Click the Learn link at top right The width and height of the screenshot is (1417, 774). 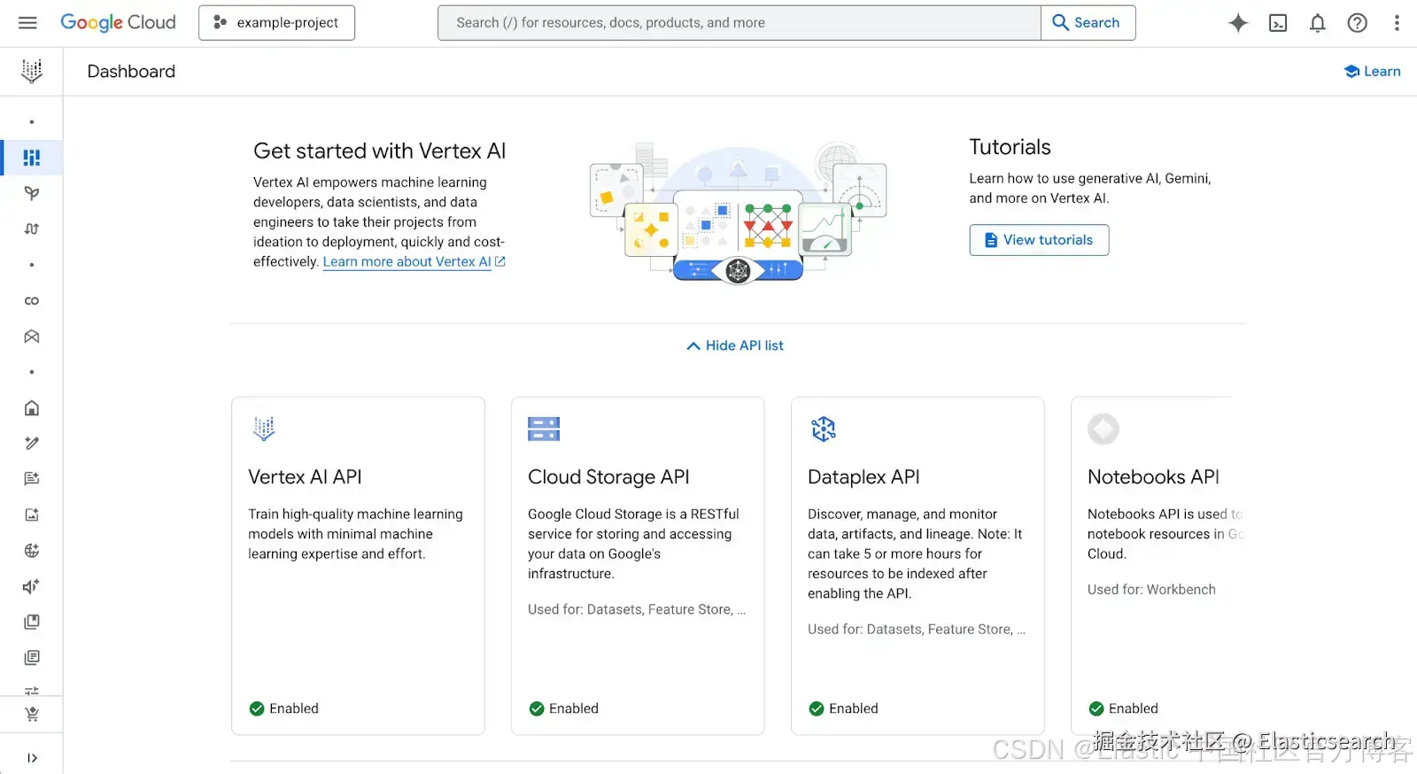click(1372, 72)
